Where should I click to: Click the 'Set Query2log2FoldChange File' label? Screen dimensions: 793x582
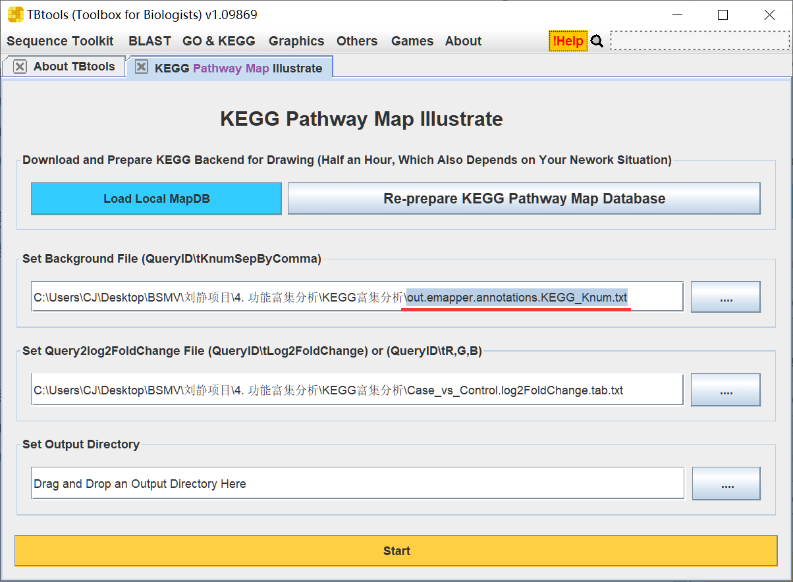(252, 351)
